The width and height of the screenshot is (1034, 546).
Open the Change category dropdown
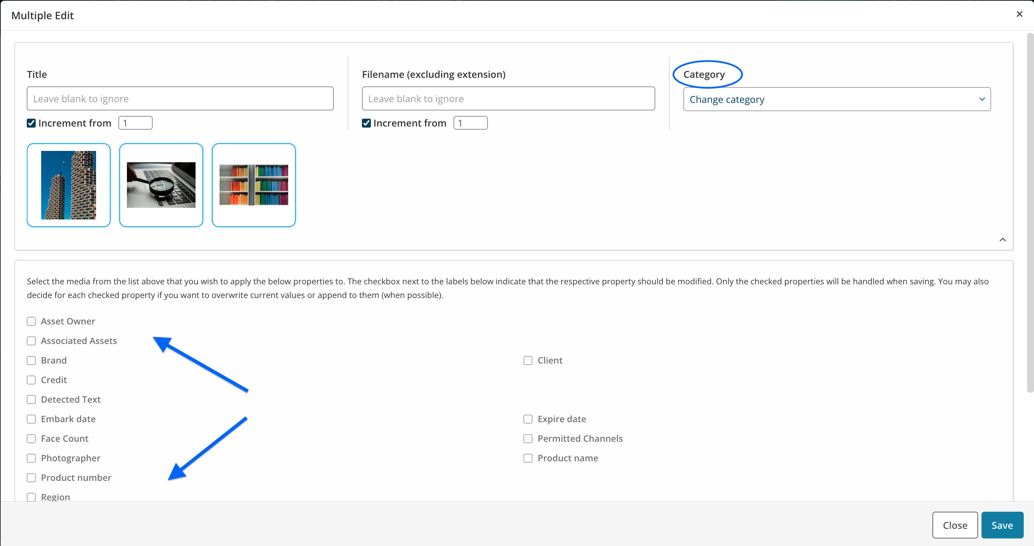836,99
